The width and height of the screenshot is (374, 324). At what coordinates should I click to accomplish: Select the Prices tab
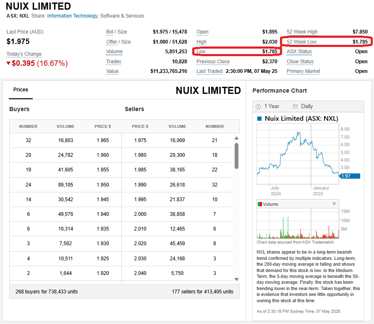pyautogui.click(x=21, y=90)
